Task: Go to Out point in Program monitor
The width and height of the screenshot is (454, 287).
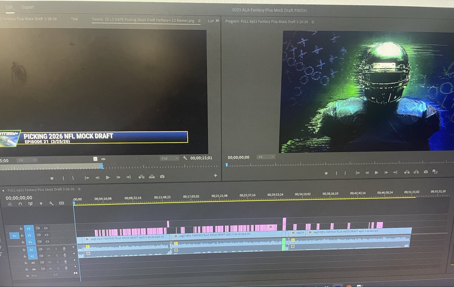Action: click(395, 172)
